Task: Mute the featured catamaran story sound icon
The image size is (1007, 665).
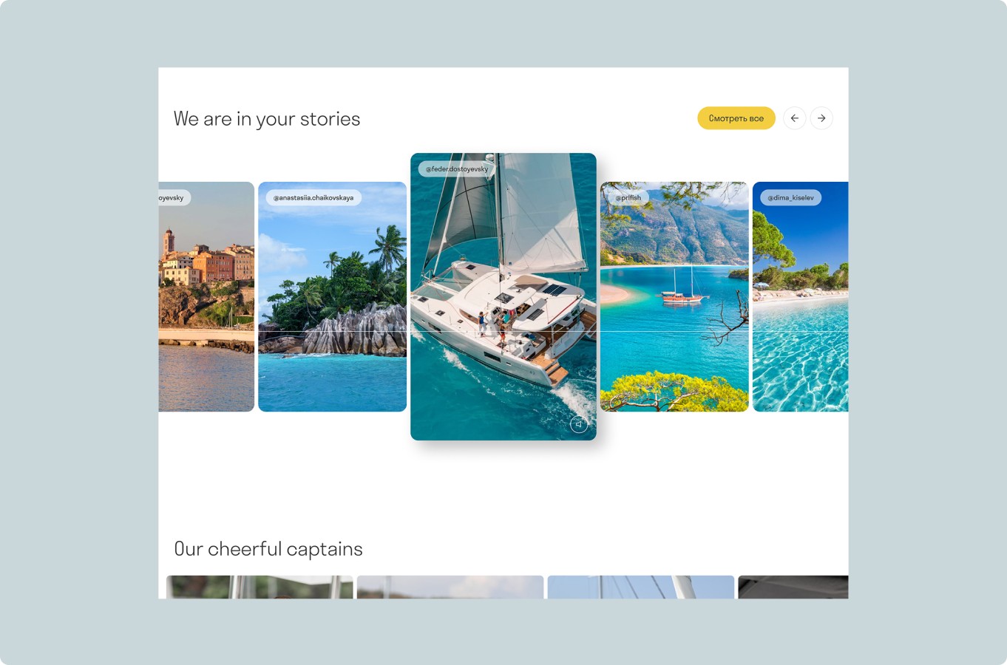Action: pyautogui.click(x=579, y=424)
